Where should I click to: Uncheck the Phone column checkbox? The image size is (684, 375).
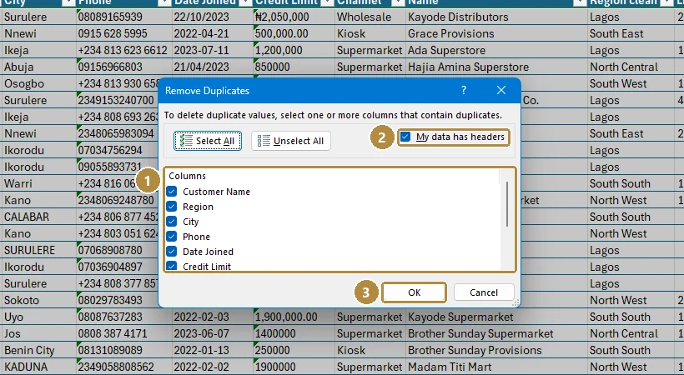172,237
